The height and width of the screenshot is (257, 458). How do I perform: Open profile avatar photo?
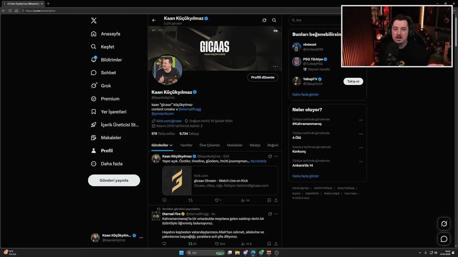point(168,70)
